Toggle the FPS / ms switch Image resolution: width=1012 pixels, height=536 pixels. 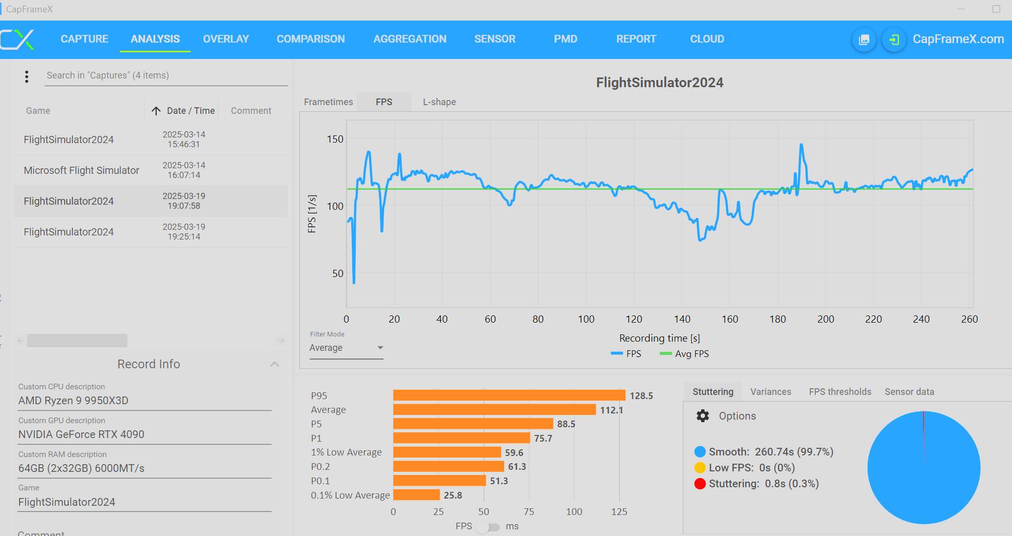(x=488, y=527)
